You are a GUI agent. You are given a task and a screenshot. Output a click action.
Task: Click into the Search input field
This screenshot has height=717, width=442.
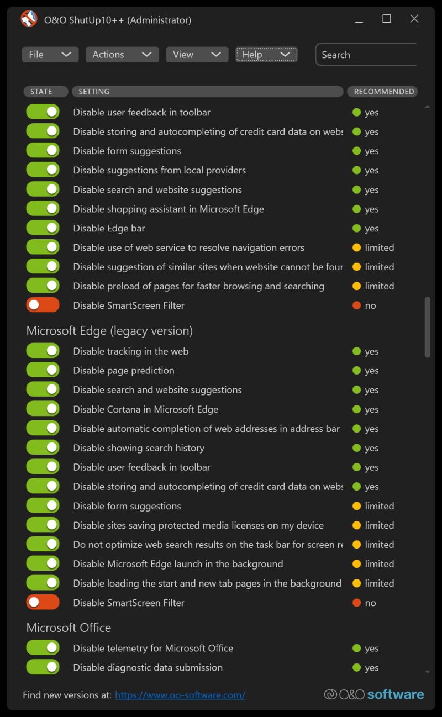click(x=367, y=55)
